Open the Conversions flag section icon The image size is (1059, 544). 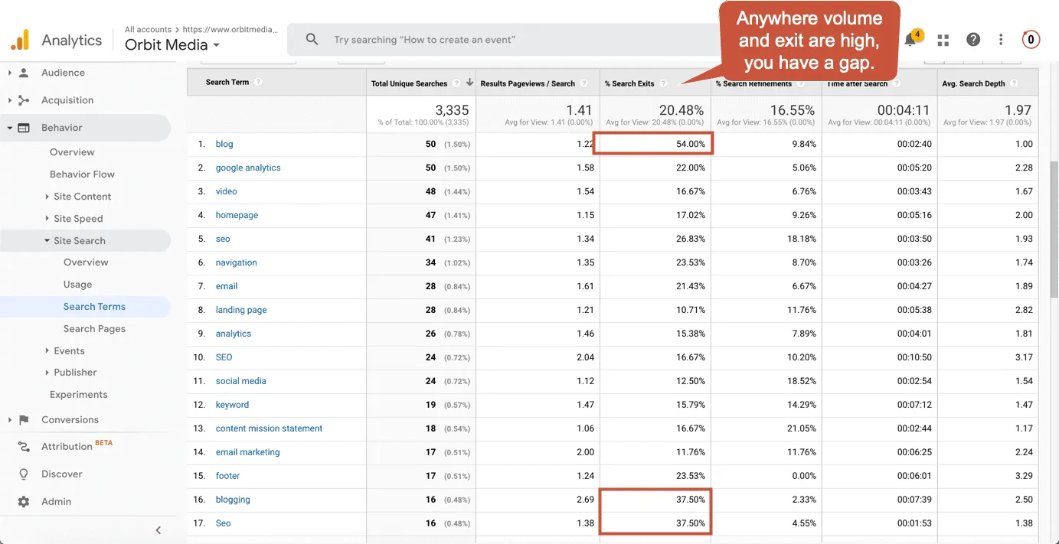24,419
